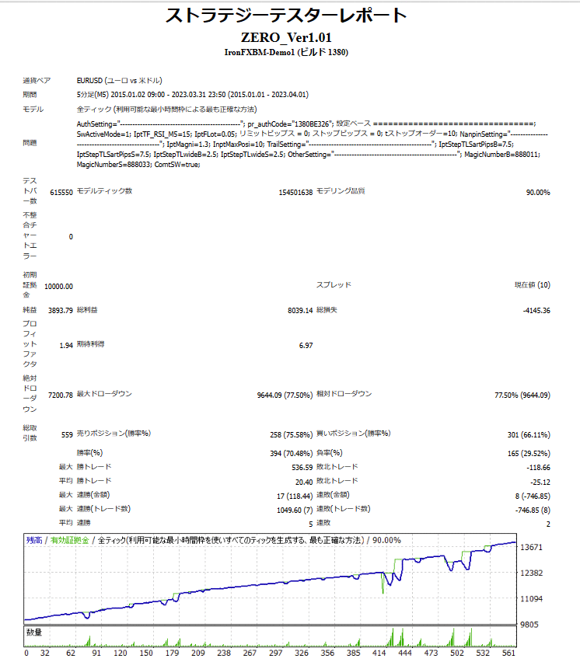Click the AuthSetting parameter line
Viewport: 580px width, 662px height.
306,124
